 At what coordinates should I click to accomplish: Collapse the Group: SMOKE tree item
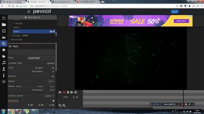(11, 35)
